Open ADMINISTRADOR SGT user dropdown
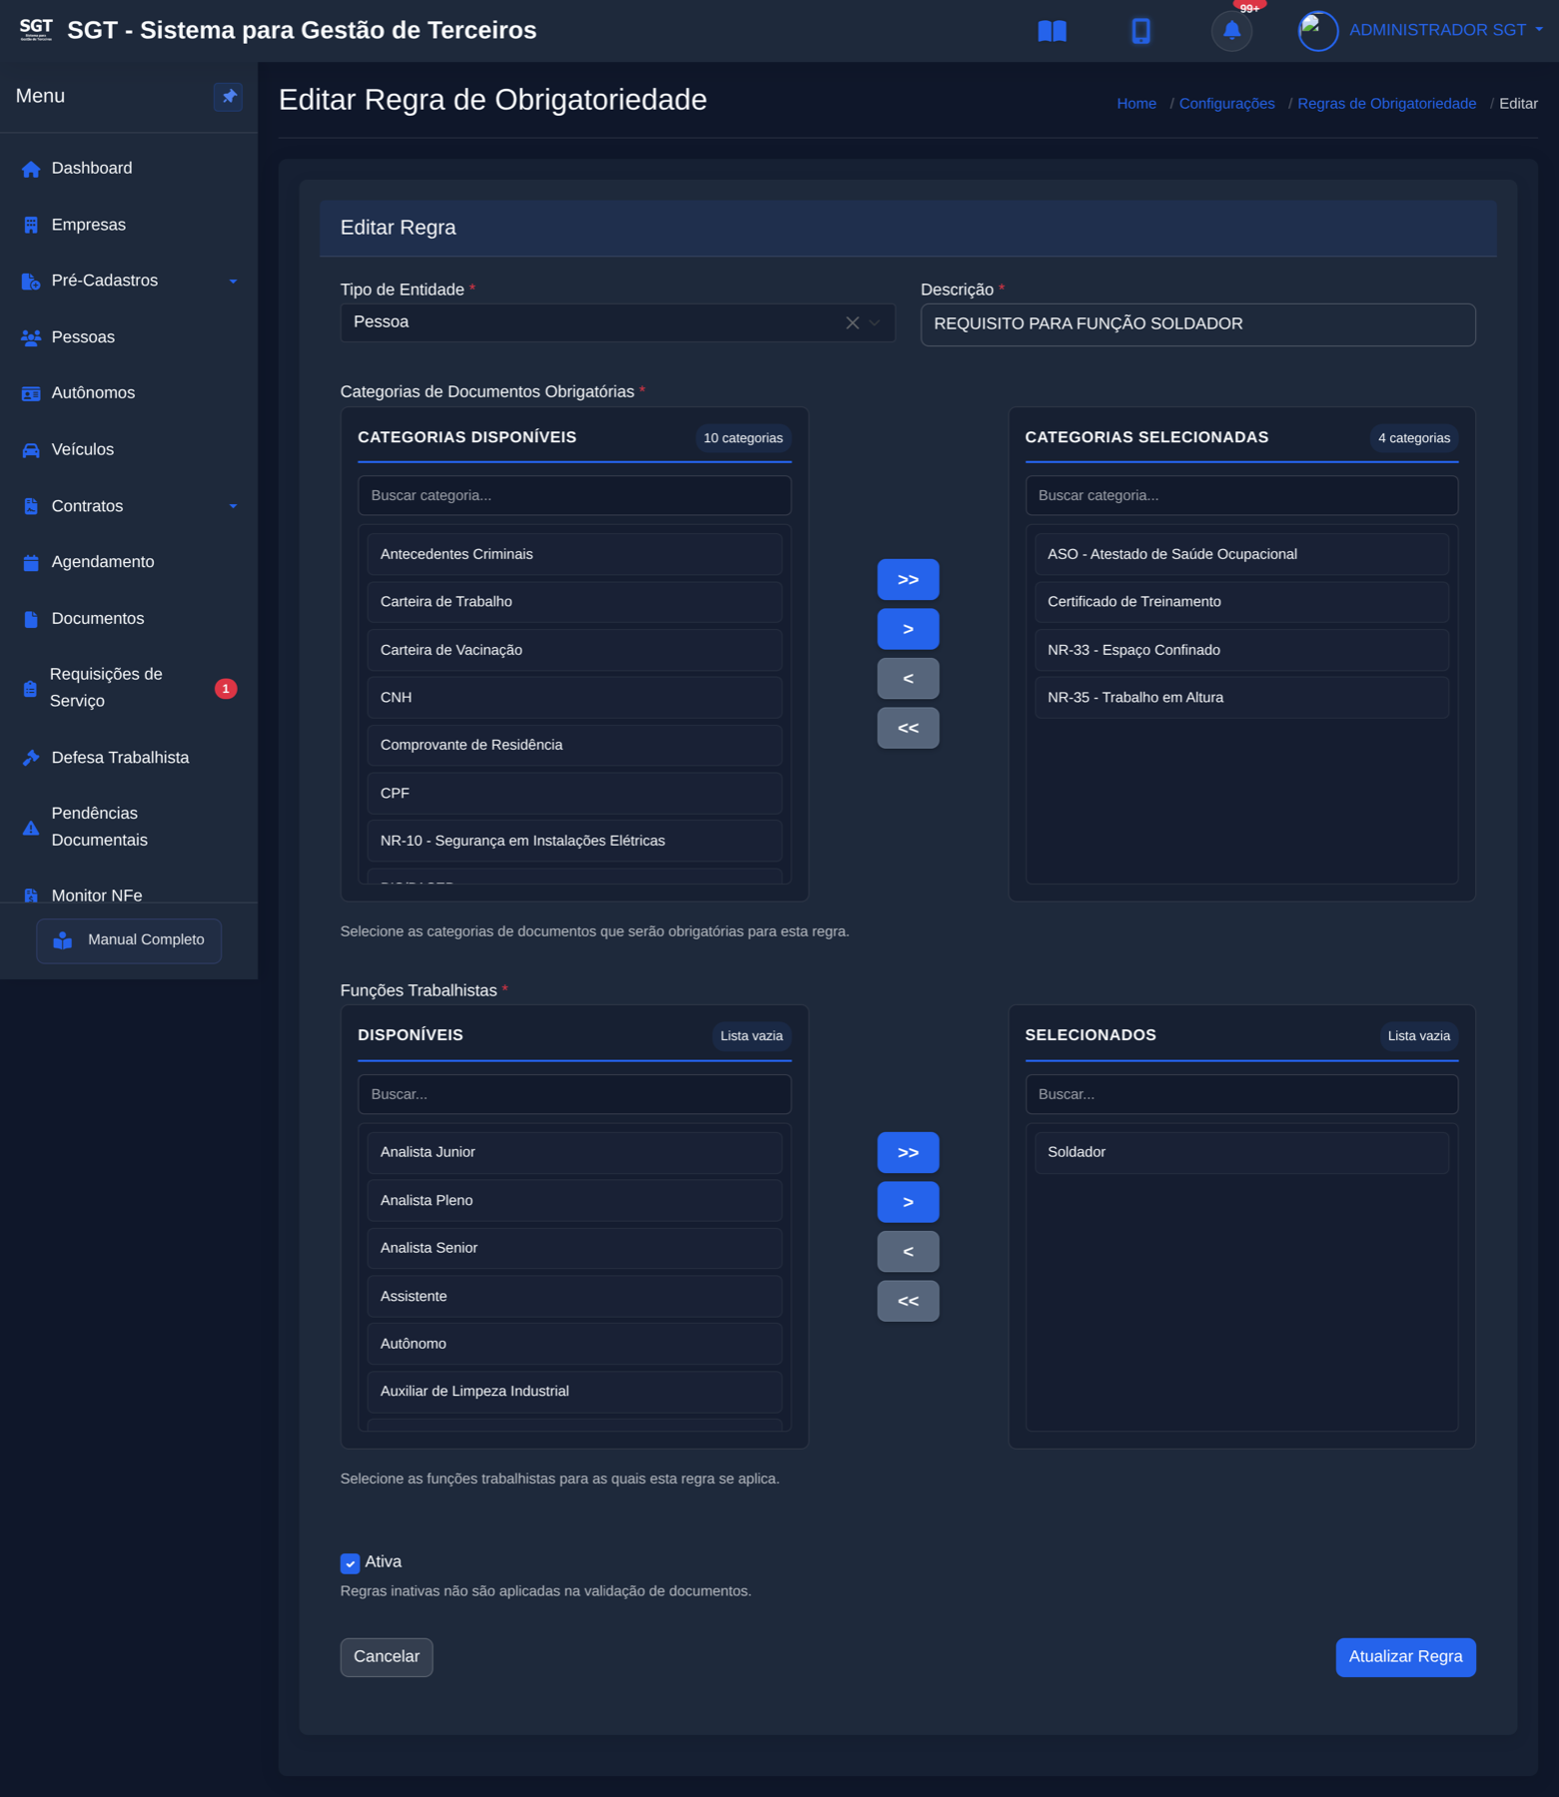Viewport: 1559px width, 1797px height. click(x=1445, y=30)
